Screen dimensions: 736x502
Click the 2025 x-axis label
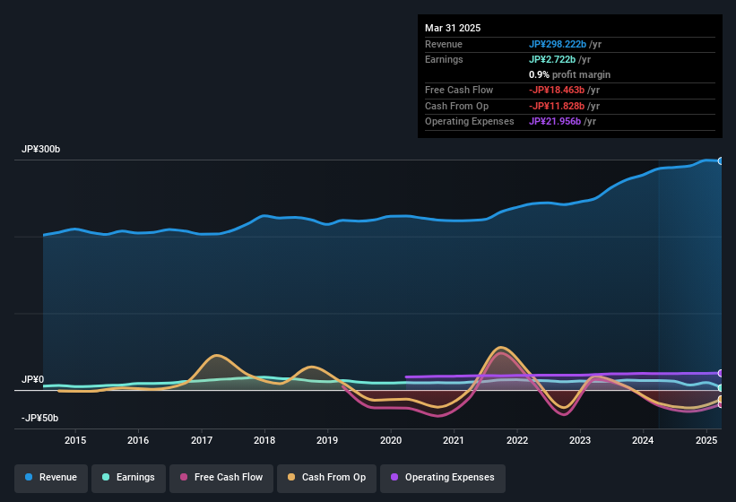[x=706, y=440]
